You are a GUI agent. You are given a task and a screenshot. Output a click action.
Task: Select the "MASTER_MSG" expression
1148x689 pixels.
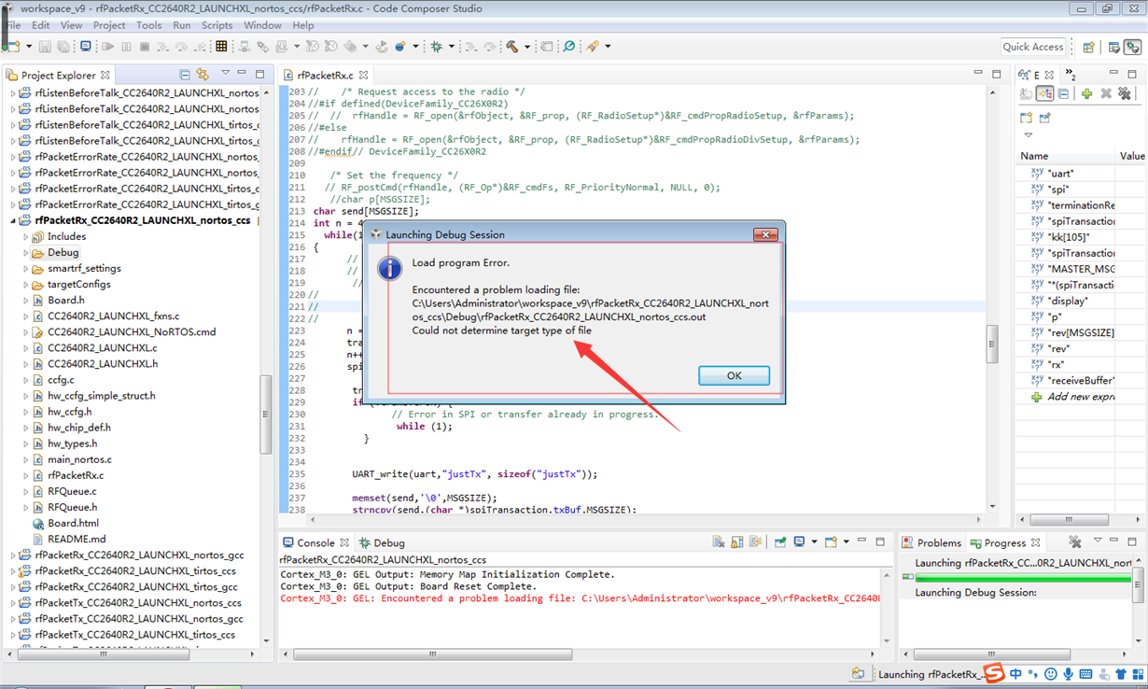coord(1073,269)
